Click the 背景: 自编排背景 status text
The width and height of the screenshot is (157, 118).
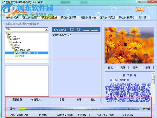(19, 115)
